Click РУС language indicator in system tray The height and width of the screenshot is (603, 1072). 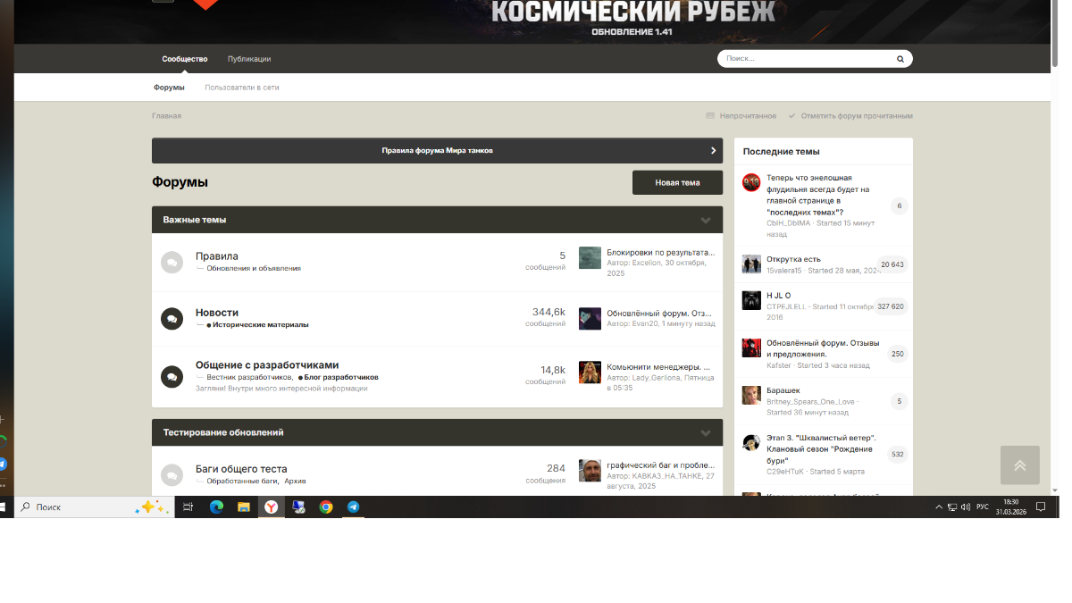pos(983,507)
